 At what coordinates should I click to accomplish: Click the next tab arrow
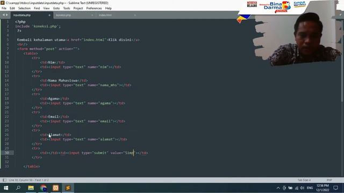7,15
